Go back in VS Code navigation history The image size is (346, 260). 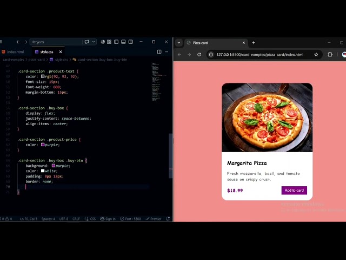(x=18, y=42)
